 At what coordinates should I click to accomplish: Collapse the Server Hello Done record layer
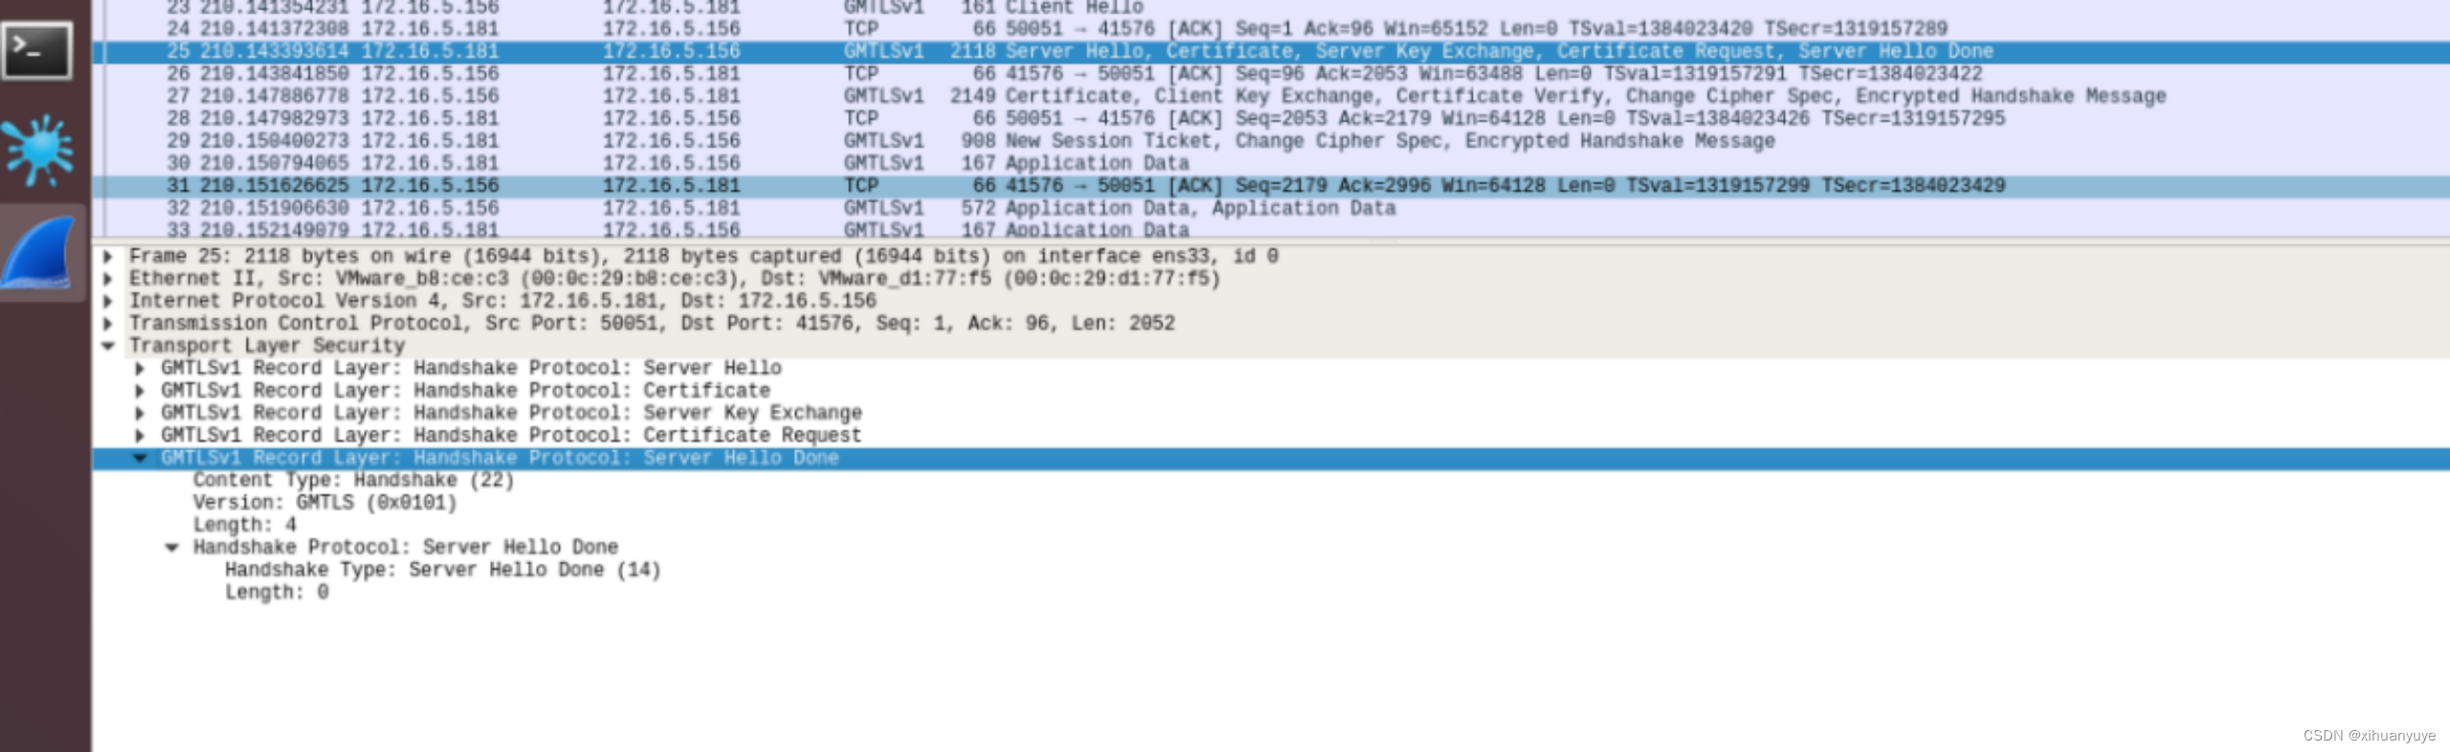[x=140, y=457]
